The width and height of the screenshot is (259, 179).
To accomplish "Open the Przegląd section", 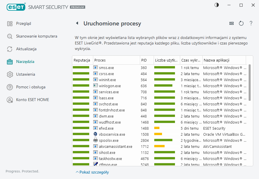I will [x=24, y=23].
